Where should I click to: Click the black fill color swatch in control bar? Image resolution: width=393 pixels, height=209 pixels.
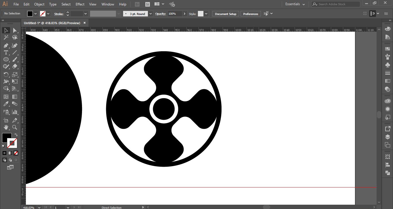(30, 14)
